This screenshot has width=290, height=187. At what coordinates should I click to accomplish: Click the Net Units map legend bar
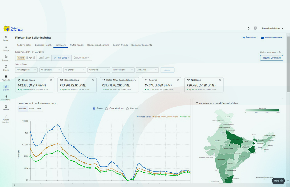pos(262,110)
